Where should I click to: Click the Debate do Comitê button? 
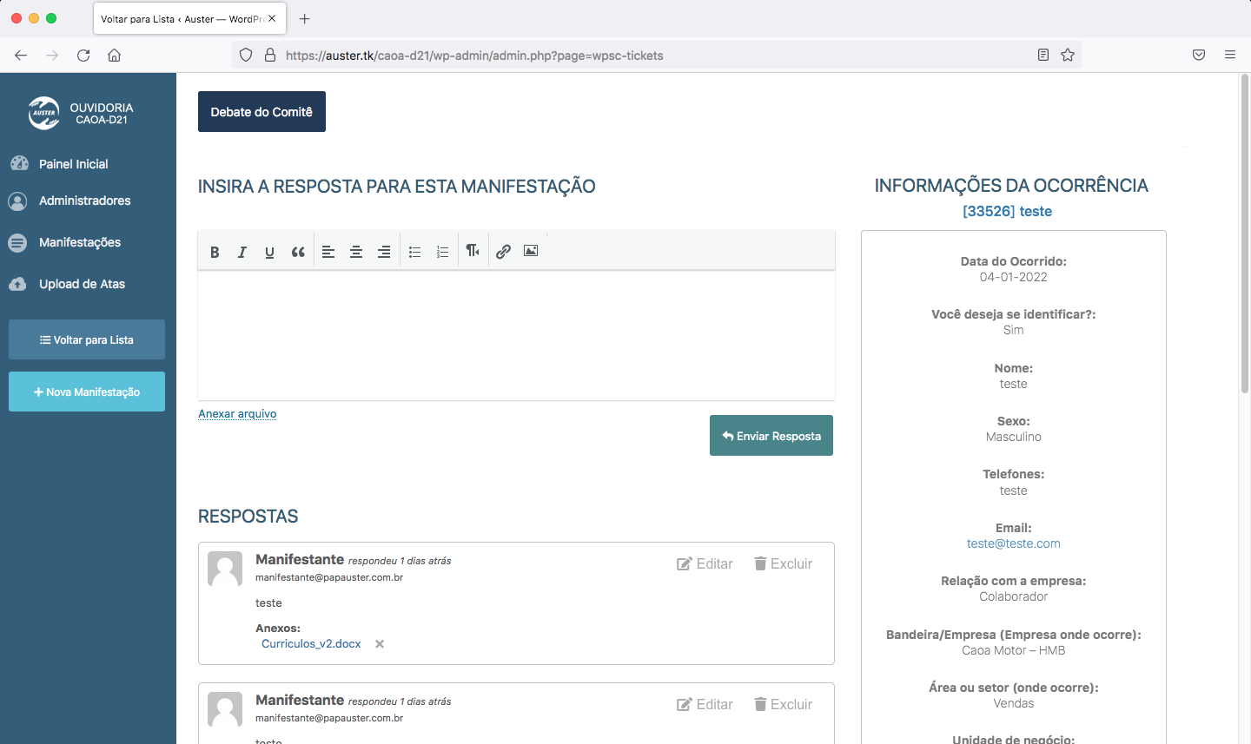[x=261, y=112]
